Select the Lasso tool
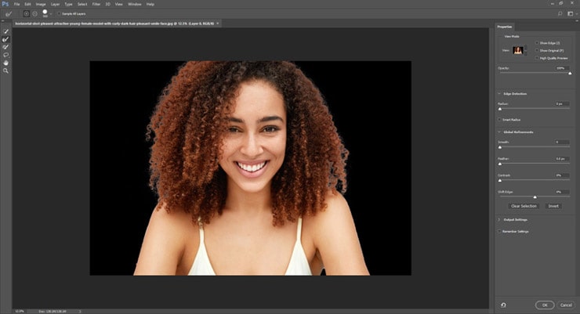580x314 pixels. click(6, 55)
